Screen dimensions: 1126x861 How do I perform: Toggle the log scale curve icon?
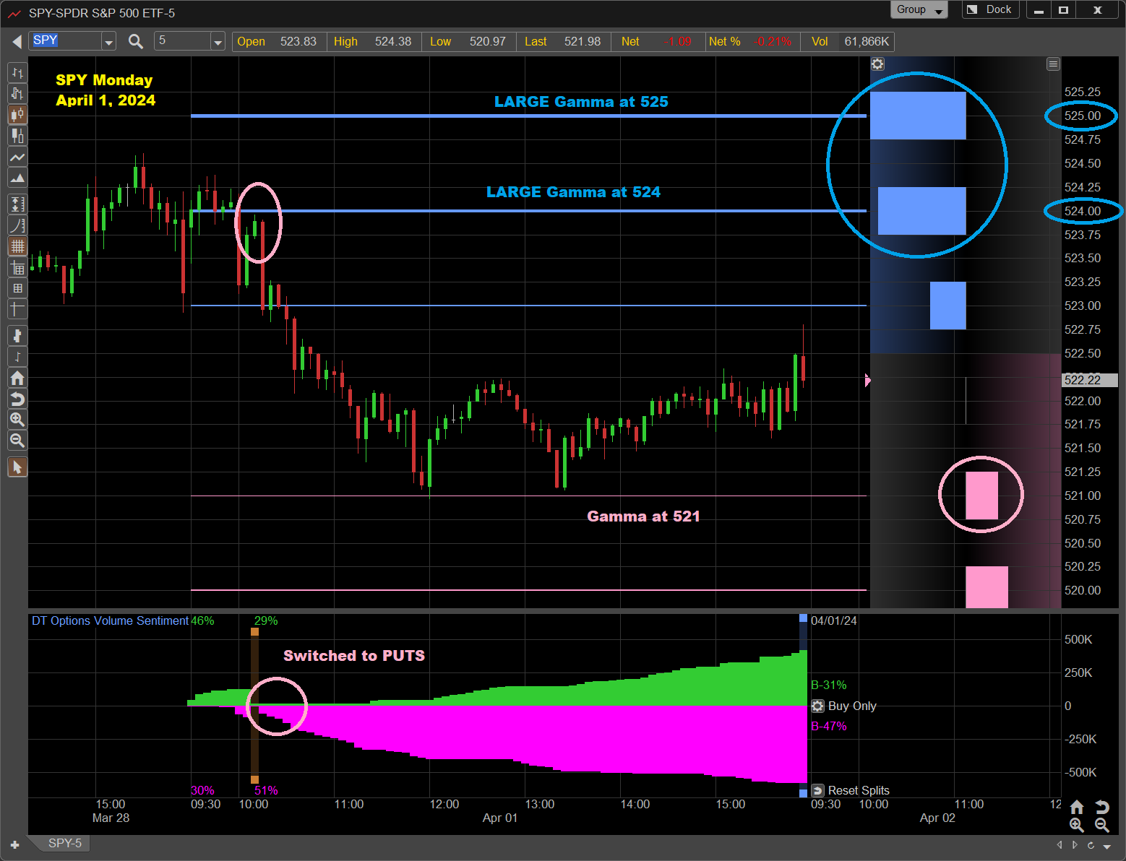click(17, 225)
